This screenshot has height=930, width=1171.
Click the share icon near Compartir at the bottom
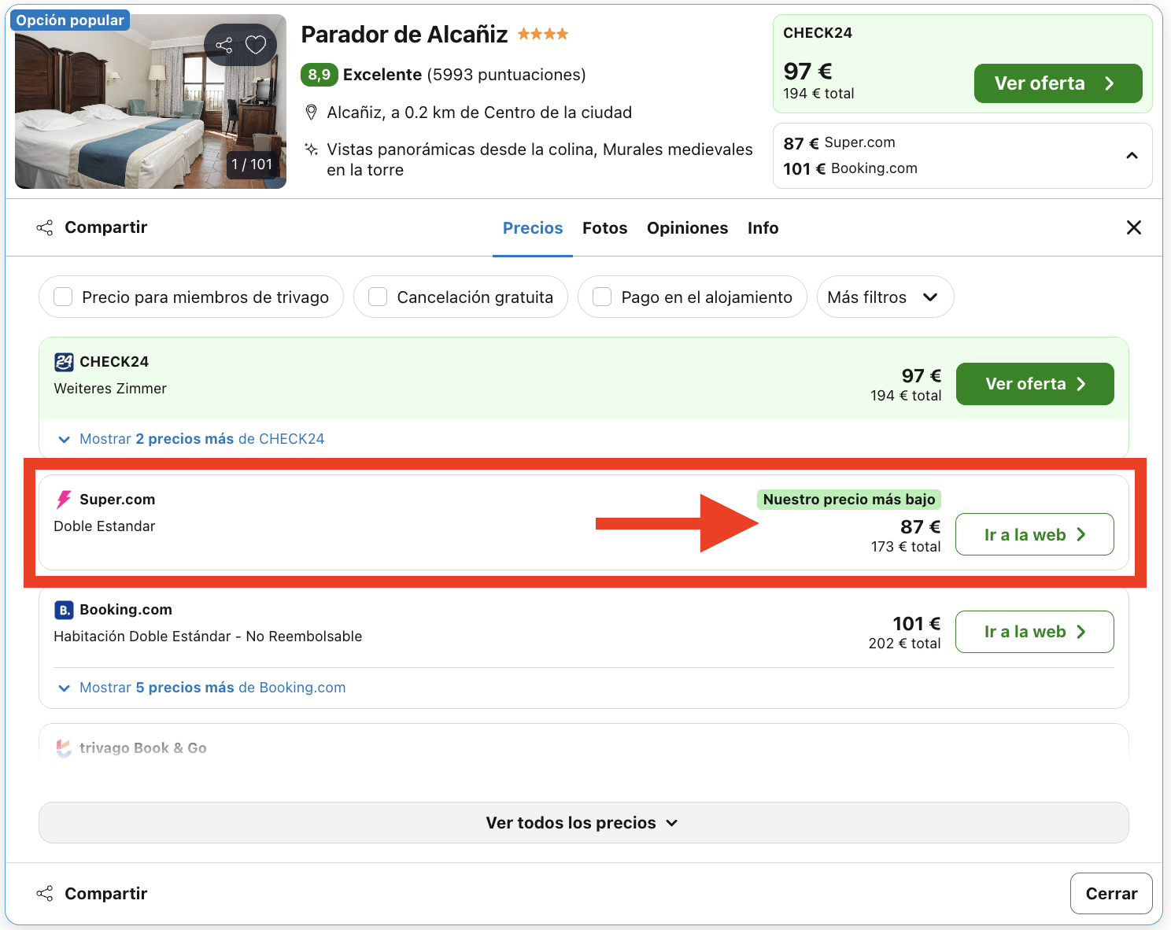click(x=45, y=893)
